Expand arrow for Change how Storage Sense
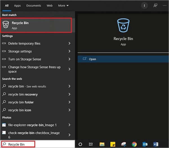The width and height of the screenshot is (169, 148). point(69,69)
